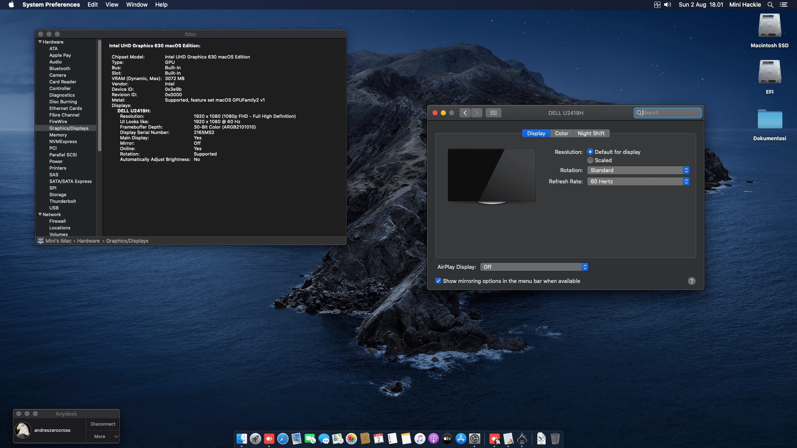Open the Window menu
This screenshot has width=797, height=448.
tap(137, 5)
